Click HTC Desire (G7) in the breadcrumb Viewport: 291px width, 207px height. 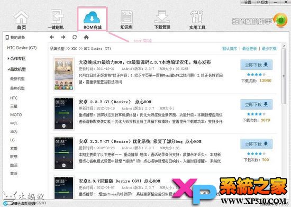point(97,49)
